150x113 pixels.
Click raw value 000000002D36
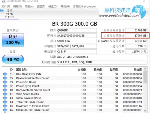pos(132,82)
